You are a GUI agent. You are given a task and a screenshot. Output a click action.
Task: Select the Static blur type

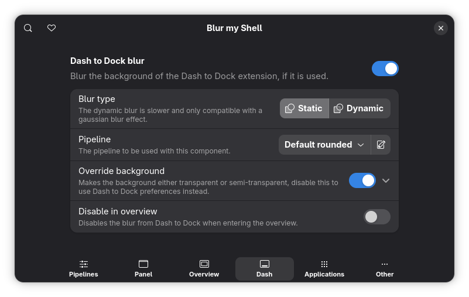click(304, 108)
